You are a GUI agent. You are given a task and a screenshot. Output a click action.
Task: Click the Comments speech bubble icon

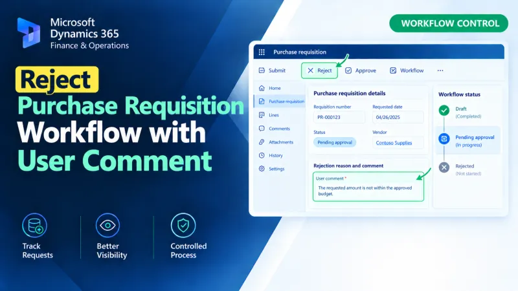(x=262, y=128)
